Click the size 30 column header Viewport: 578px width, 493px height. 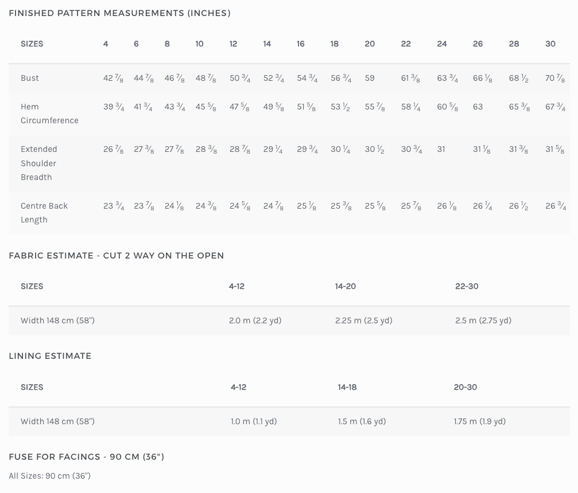coord(550,44)
